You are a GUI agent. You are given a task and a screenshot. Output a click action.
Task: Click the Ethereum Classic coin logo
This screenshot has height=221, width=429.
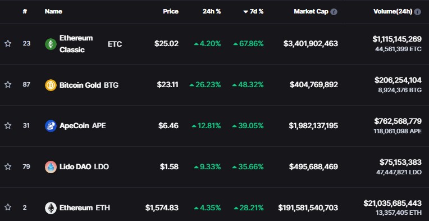[51, 44]
